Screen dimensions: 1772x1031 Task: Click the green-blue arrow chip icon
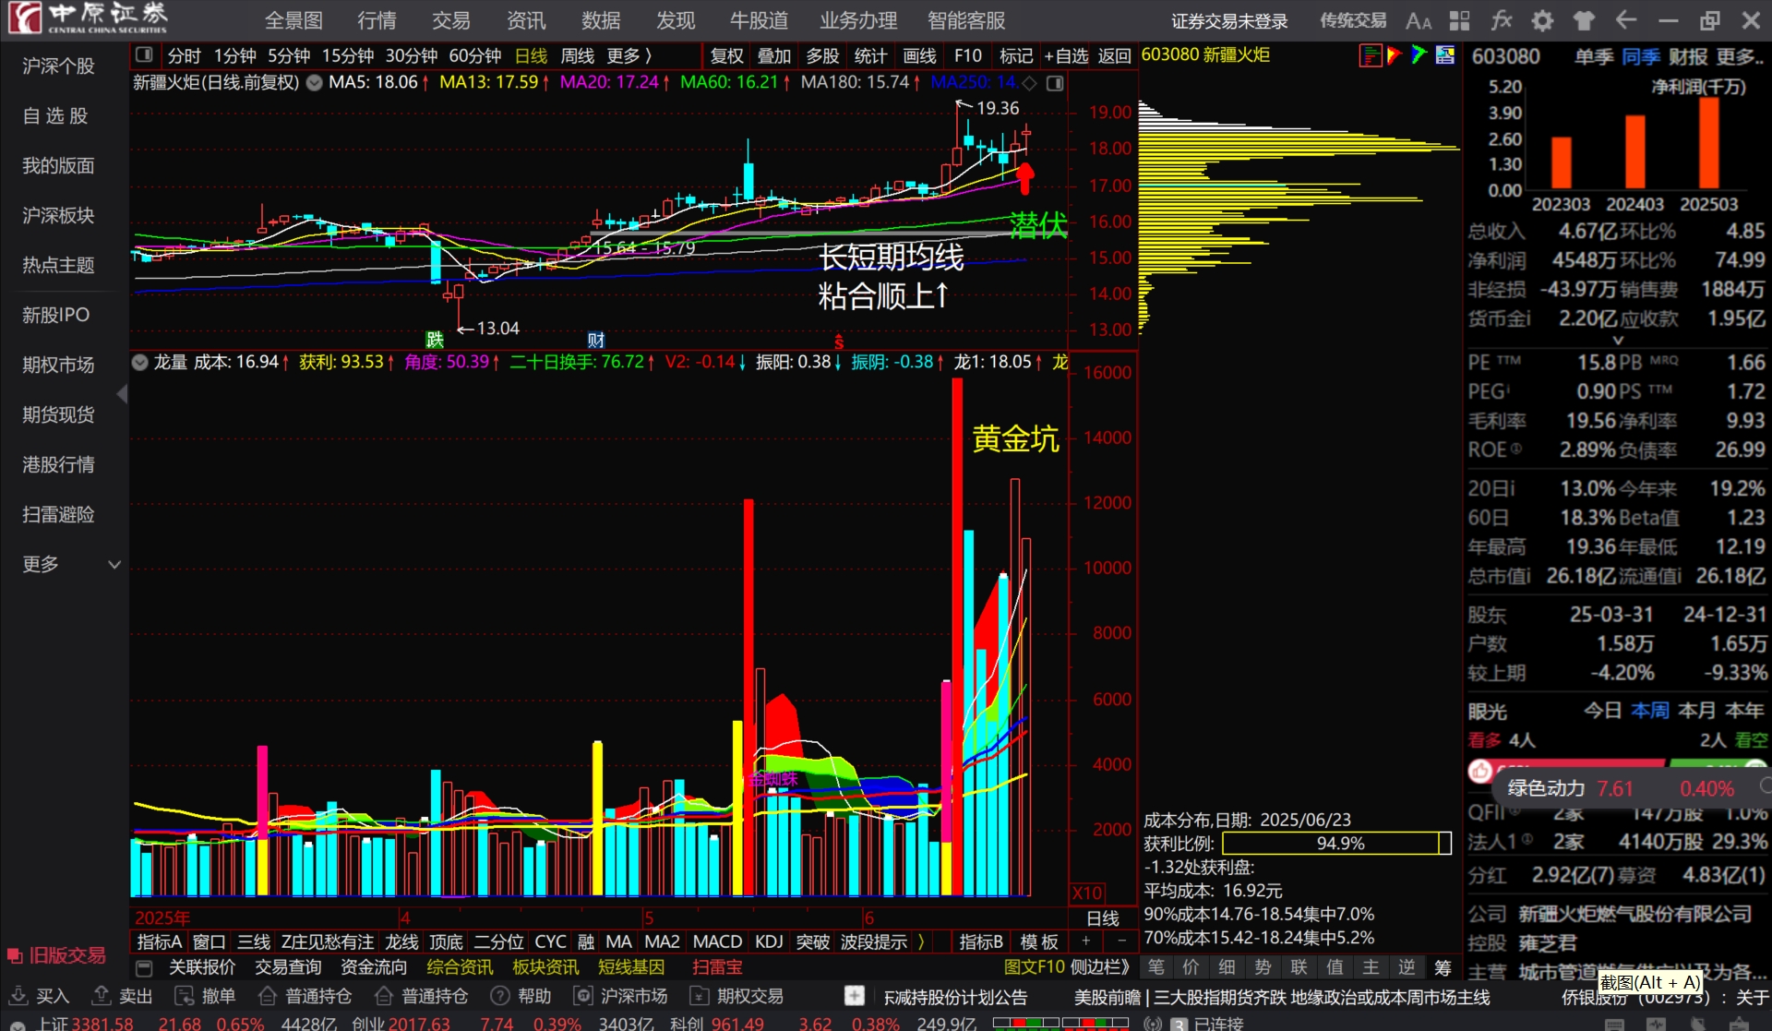(x=1419, y=55)
